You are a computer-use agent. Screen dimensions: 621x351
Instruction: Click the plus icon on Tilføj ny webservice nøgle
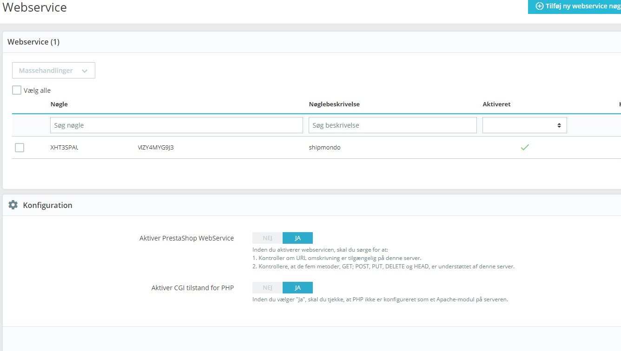click(x=540, y=6)
